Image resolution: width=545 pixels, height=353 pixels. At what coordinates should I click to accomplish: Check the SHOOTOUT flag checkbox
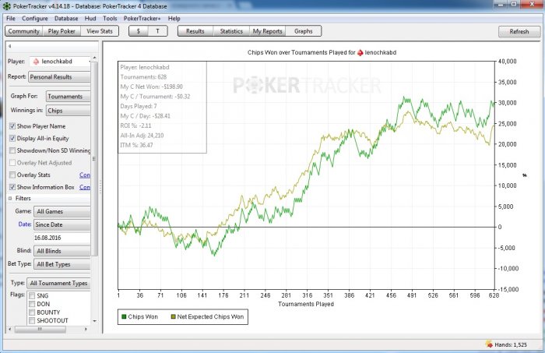(x=32, y=320)
